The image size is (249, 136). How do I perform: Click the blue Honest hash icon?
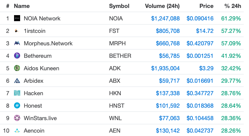pyautogui.click(x=17, y=105)
